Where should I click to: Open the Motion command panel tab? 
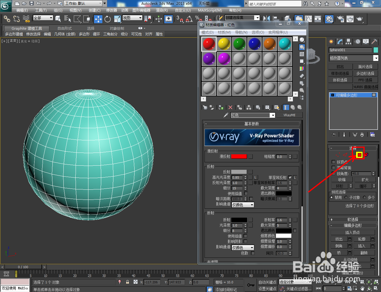tap(357, 42)
